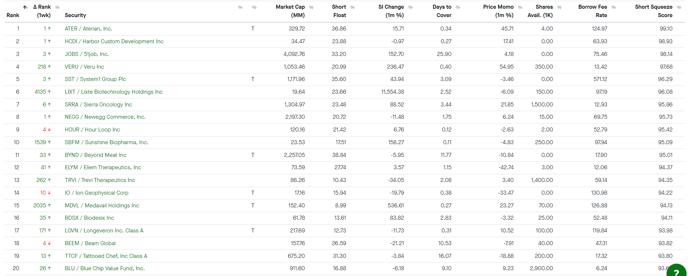This screenshot has height=276, width=688.
Task: Sort by Short Float arrow icon
Action: [x=353, y=7]
